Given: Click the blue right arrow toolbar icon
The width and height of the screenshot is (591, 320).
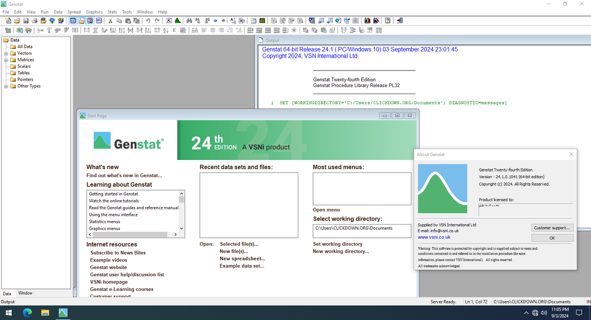Looking at the screenshot, I should (x=215, y=21).
